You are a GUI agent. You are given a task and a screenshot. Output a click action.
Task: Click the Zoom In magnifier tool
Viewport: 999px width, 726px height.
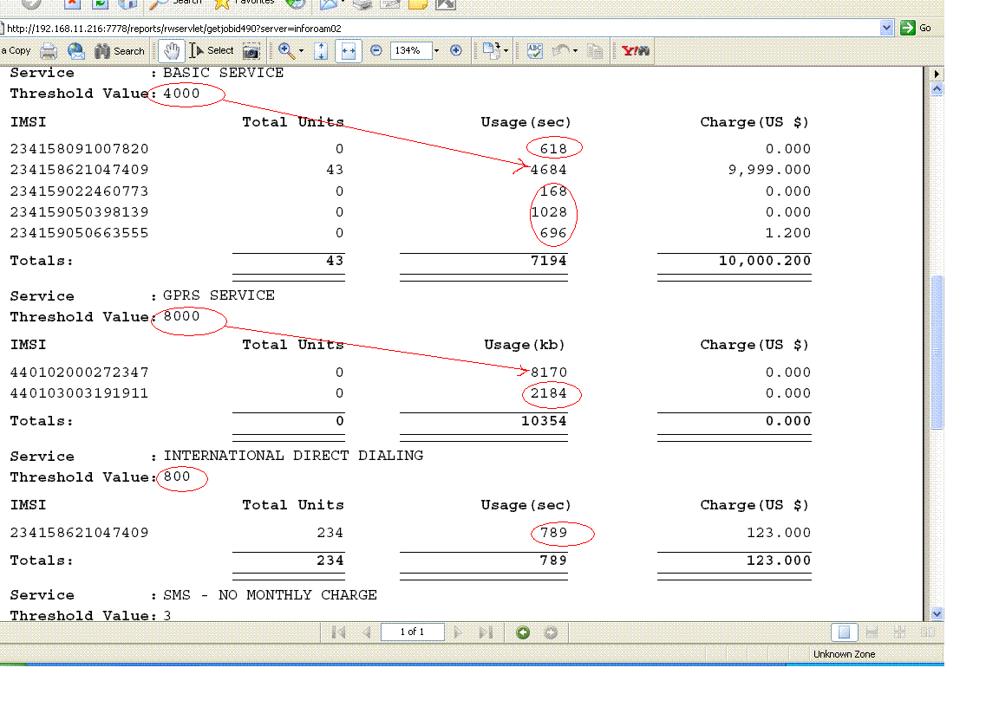coord(285,51)
